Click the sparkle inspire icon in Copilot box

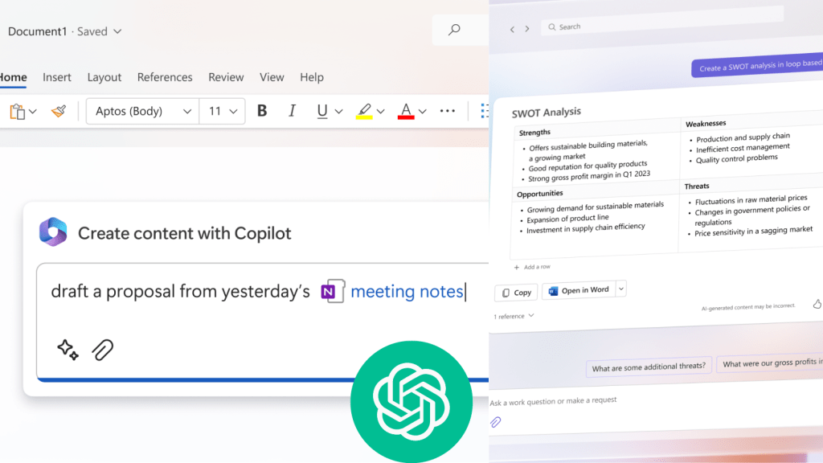pos(68,349)
